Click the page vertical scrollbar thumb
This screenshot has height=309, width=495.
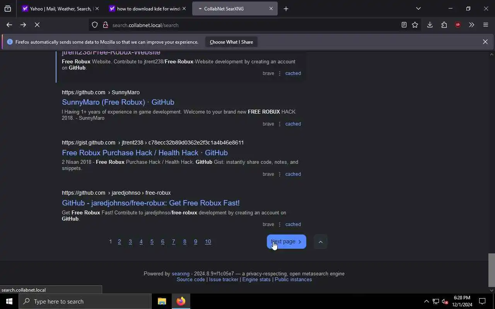coord(492,270)
